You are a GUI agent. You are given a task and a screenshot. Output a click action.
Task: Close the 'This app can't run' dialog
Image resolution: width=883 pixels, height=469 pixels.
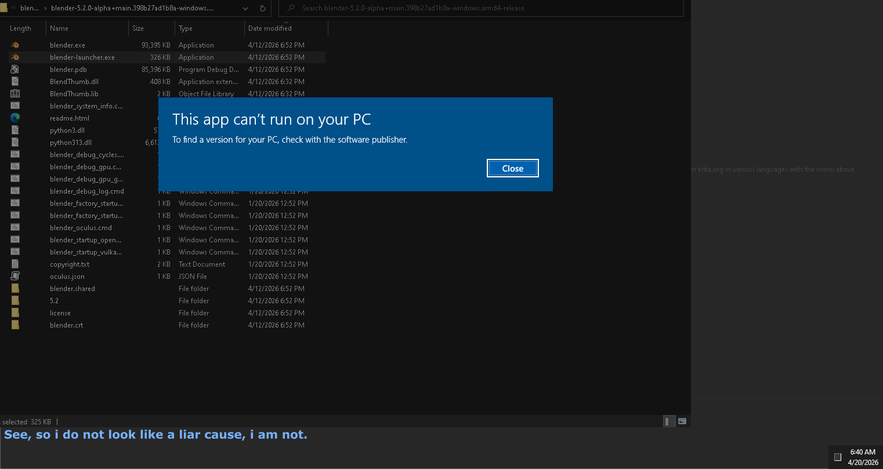(x=513, y=168)
